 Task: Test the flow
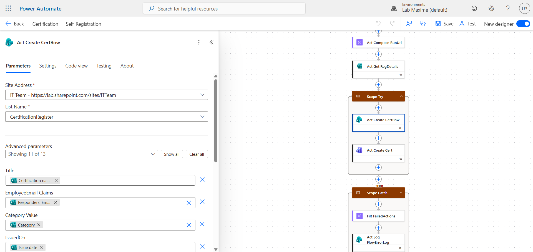(x=468, y=24)
